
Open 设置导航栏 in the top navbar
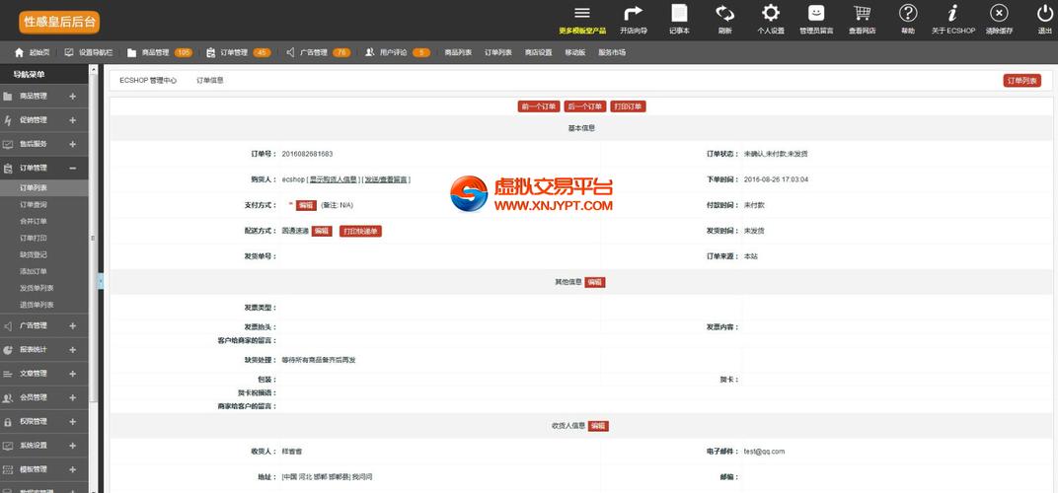(89, 52)
